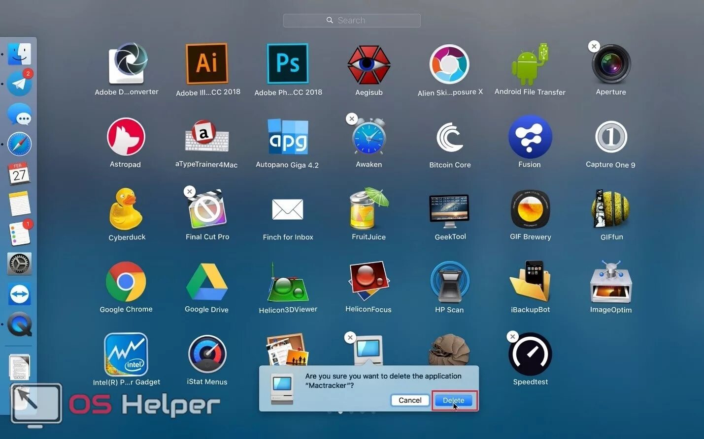The height and width of the screenshot is (439, 704).
Task: Open TeamViewer from the Dock
Action: click(x=20, y=294)
